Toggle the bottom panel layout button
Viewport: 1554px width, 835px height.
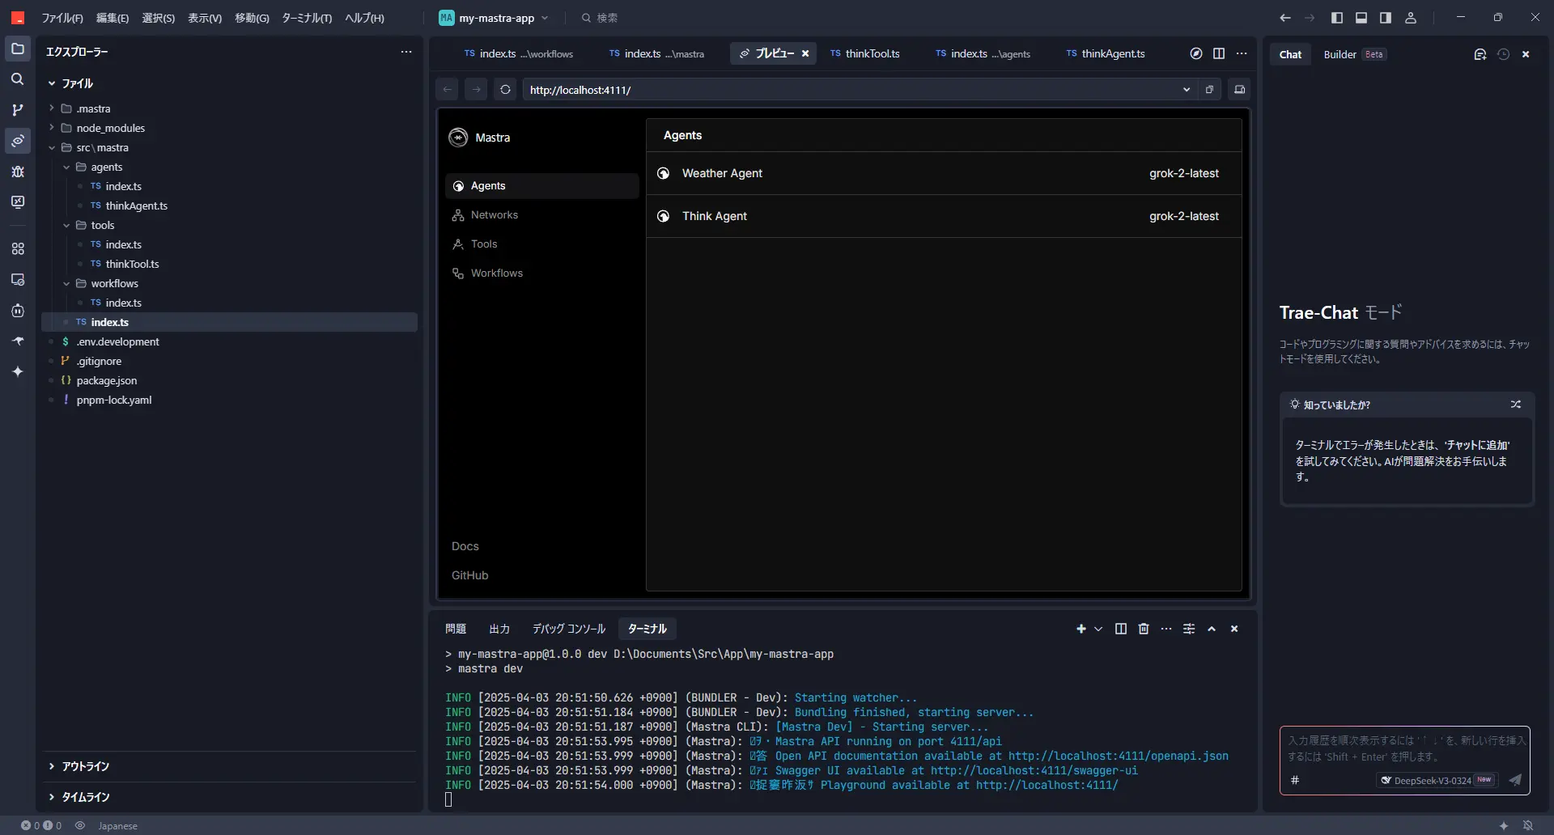1361,18
